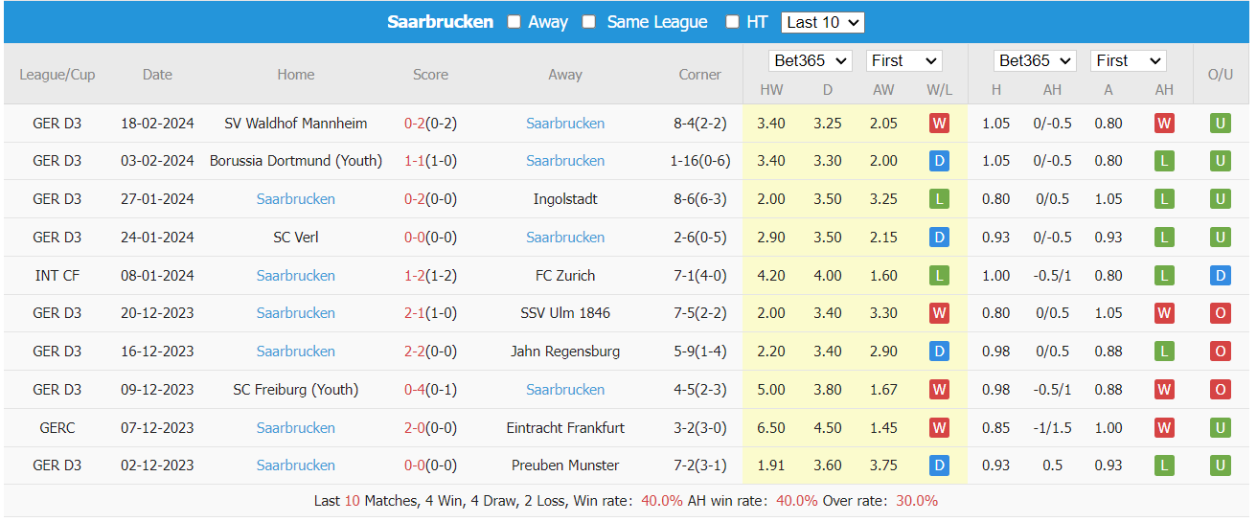Expand the First odds dropdown above the AH column
Screen dimensions: 1257x522
pos(1128,60)
